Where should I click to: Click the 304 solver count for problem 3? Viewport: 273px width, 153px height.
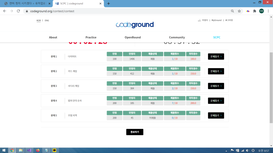click(132, 89)
